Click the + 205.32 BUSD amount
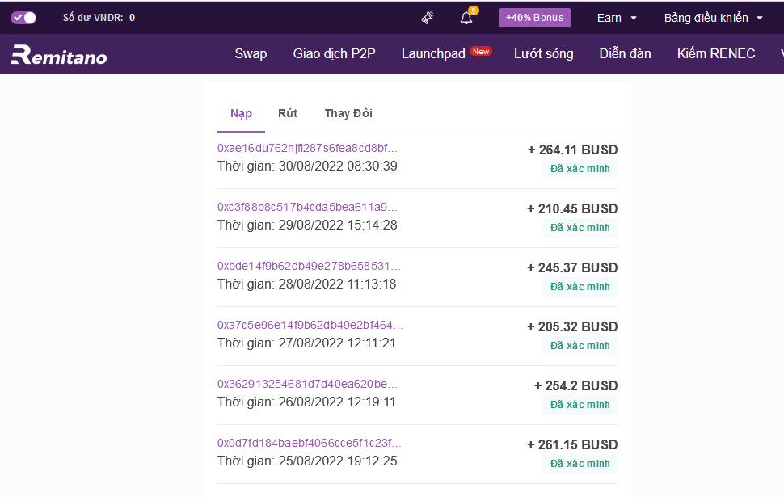The image size is (784, 497). click(572, 326)
